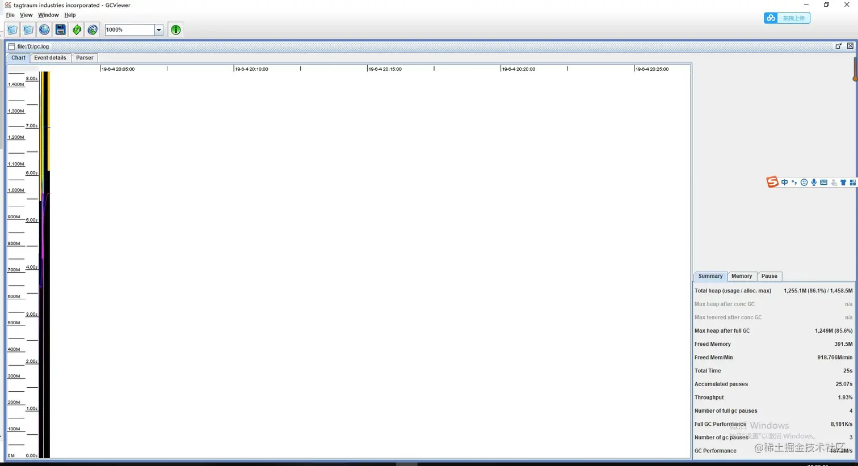Click the microphone voice input icon
The width and height of the screenshot is (858, 466).
(x=814, y=183)
